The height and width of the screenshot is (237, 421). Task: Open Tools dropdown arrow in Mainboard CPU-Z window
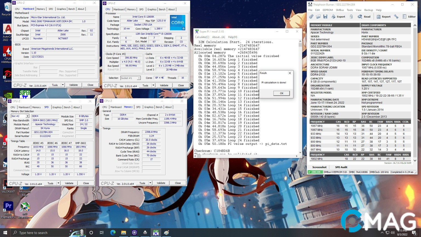(x=63, y=85)
